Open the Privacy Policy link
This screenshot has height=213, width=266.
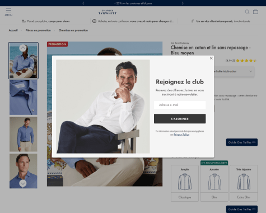[x=181, y=135]
